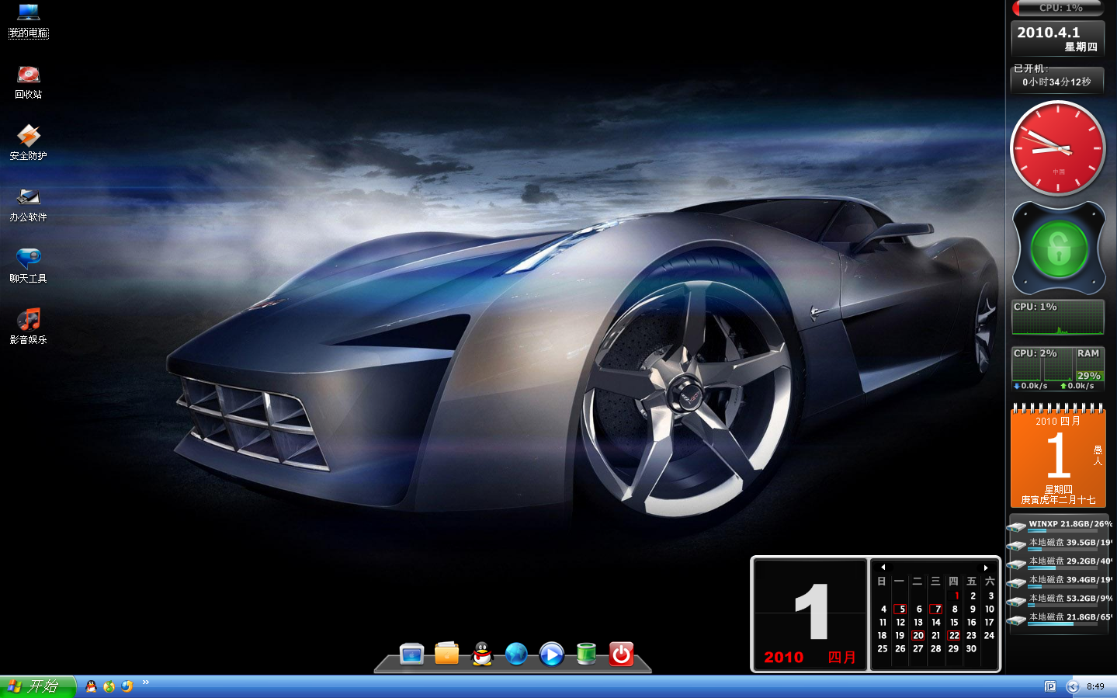Click the taskbar clock showing 8:49
The height and width of the screenshot is (698, 1117).
pos(1096,686)
